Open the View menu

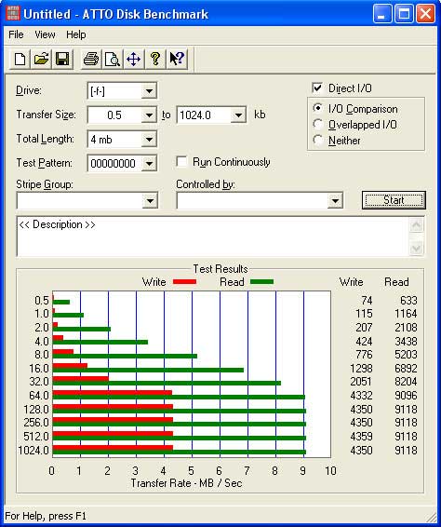point(45,34)
